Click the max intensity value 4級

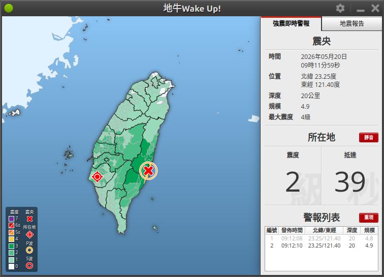click(x=306, y=117)
